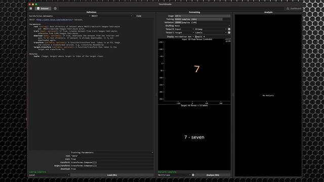The image size is (324, 182).
Task: Click the digit 7 input image plot
Action: [x=197, y=69]
